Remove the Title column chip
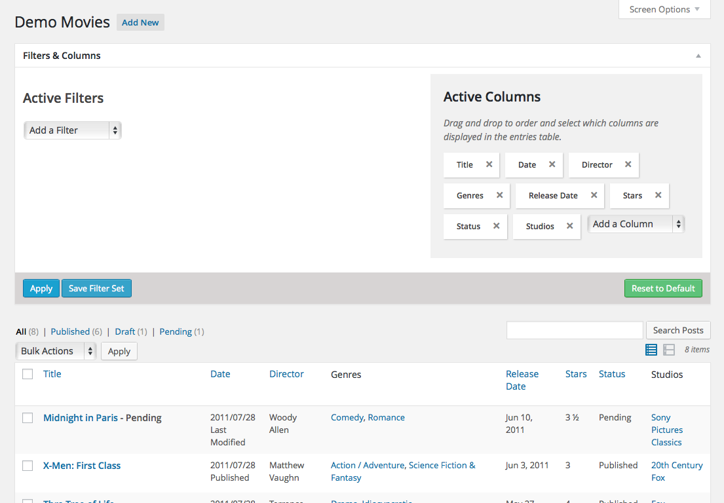Viewport: 724px width, 503px height. (489, 164)
